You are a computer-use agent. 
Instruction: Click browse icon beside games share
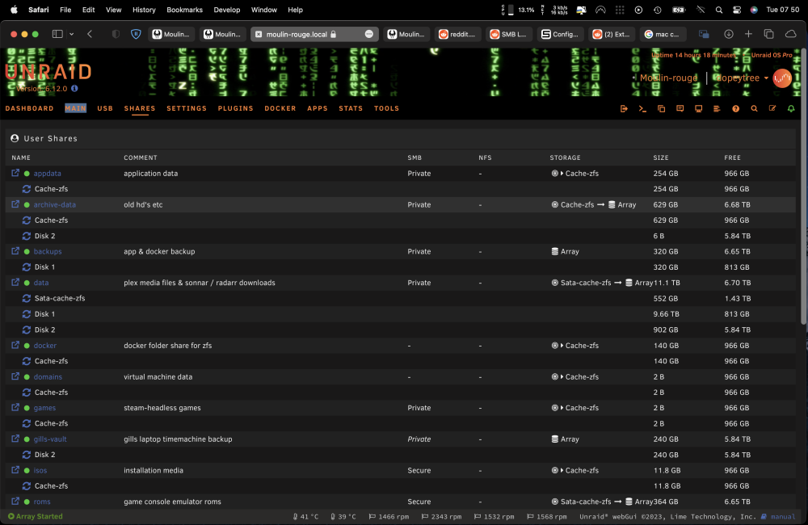click(15, 408)
